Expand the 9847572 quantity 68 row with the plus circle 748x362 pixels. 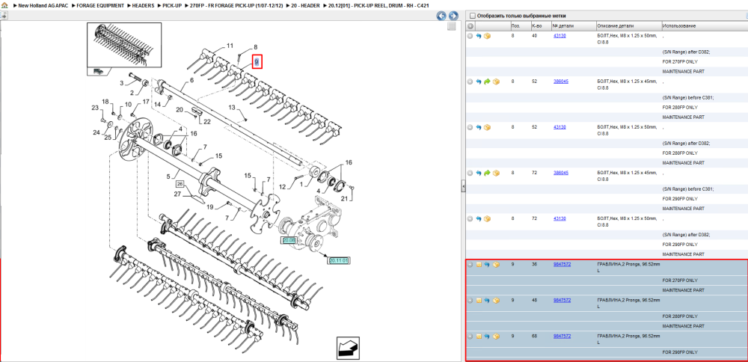coord(470,337)
